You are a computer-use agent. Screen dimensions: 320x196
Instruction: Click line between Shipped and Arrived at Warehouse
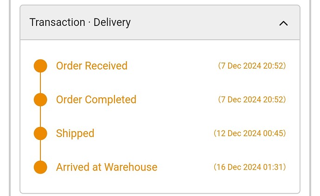pyautogui.click(x=40, y=151)
